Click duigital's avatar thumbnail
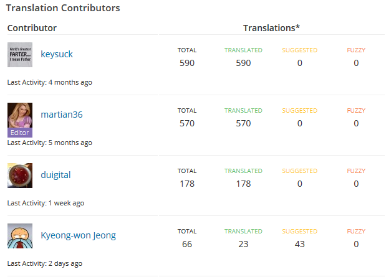The image size is (386, 277). pos(19,176)
